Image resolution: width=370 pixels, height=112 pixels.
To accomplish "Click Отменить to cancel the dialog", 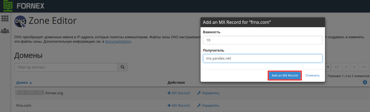I will click(312, 75).
